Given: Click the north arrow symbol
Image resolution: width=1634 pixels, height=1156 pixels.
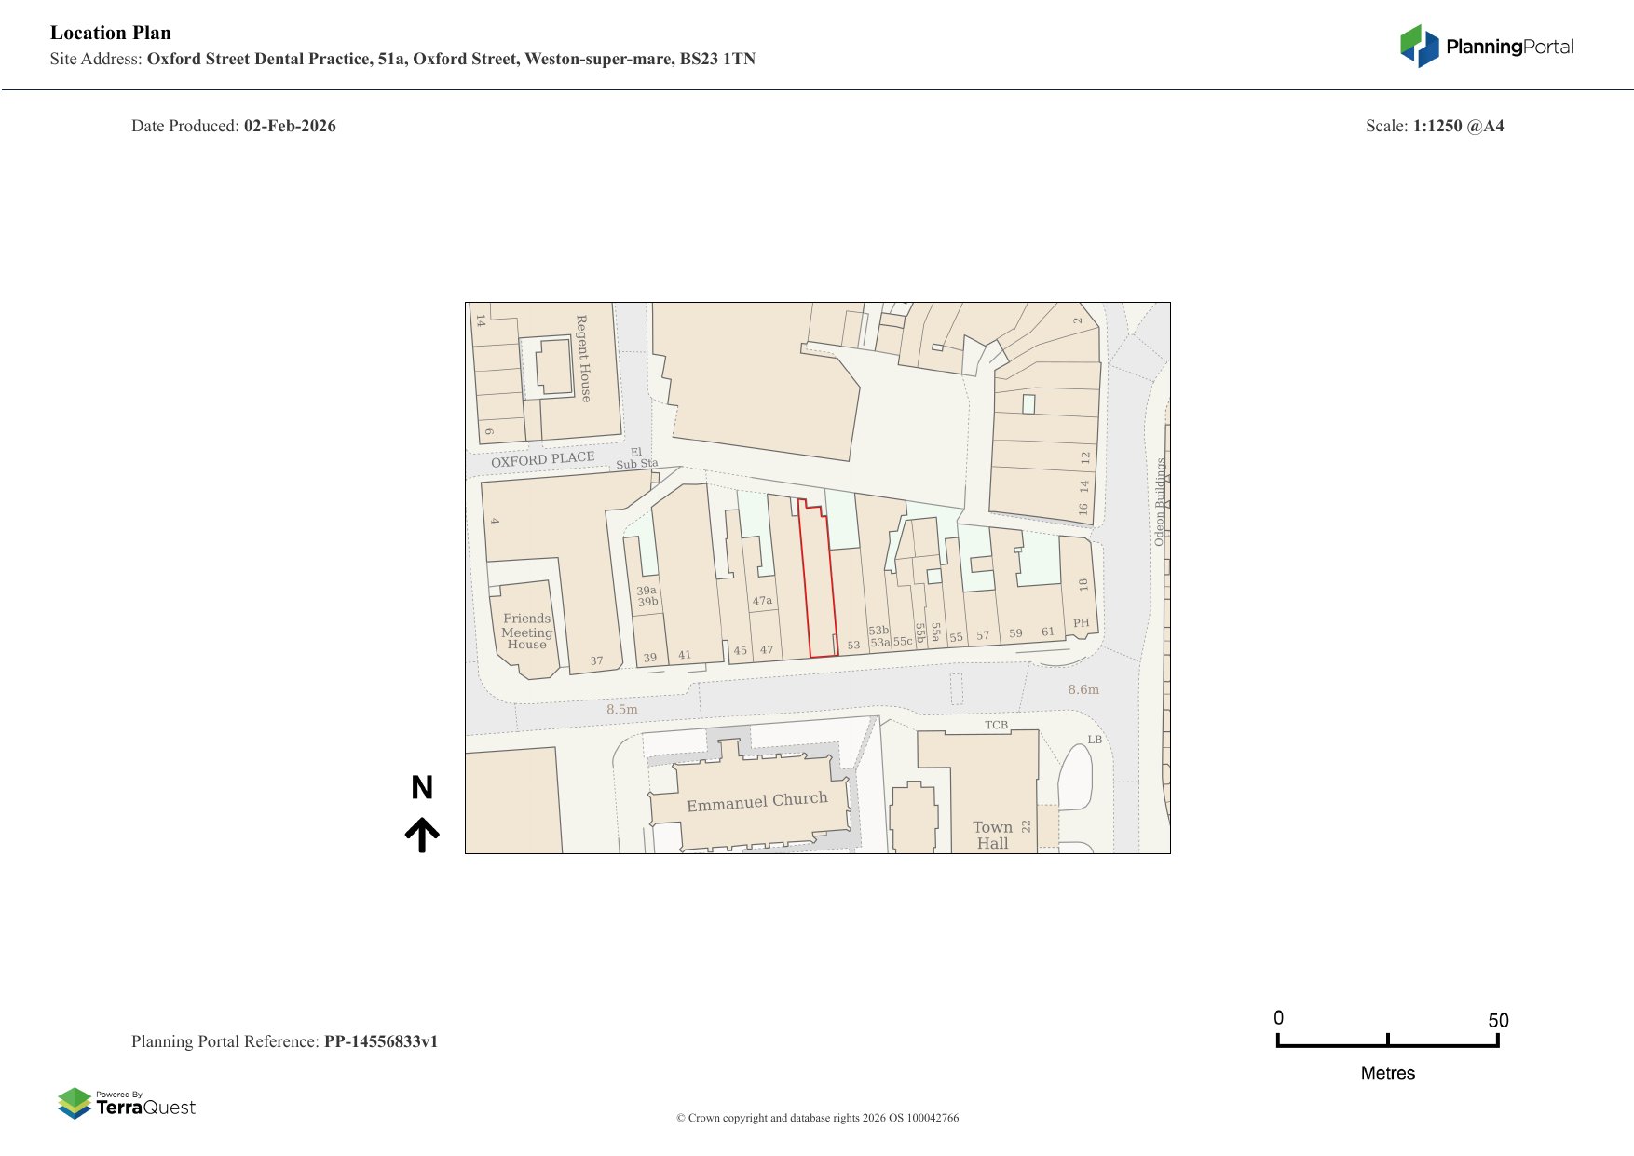Looking at the screenshot, I should tap(422, 835).
